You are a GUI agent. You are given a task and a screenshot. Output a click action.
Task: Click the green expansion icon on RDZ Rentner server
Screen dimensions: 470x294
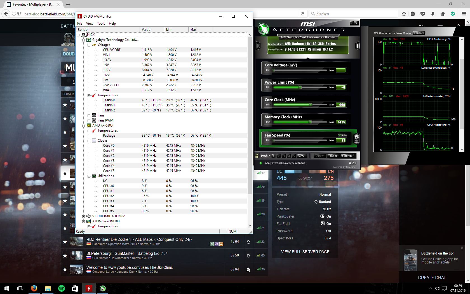point(212,244)
